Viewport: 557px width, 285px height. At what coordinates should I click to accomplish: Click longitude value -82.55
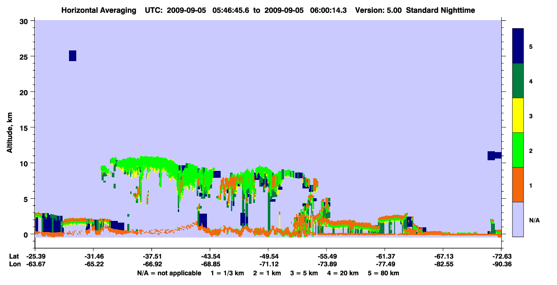443,264
